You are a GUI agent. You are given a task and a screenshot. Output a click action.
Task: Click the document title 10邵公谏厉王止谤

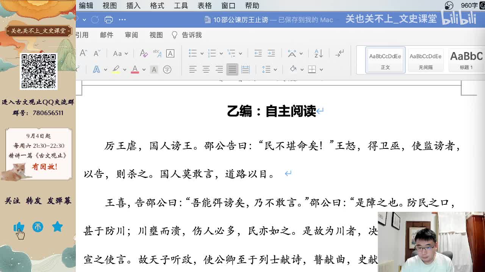(241, 20)
